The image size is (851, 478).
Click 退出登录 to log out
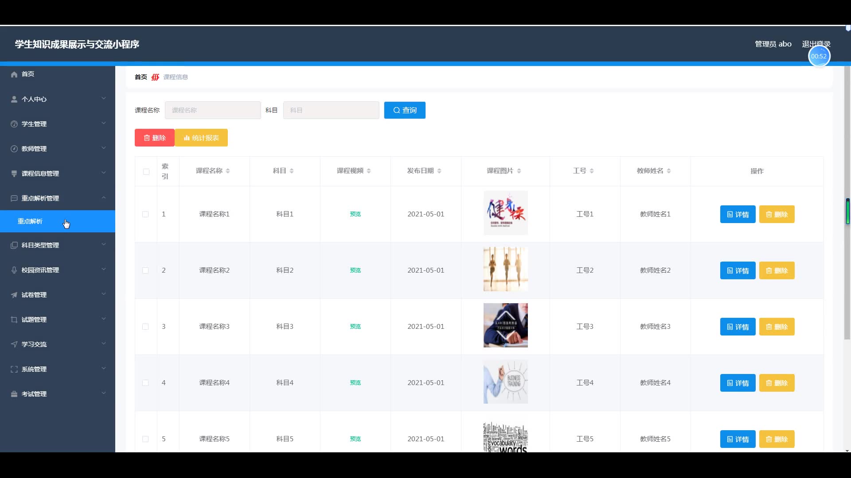(816, 44)
